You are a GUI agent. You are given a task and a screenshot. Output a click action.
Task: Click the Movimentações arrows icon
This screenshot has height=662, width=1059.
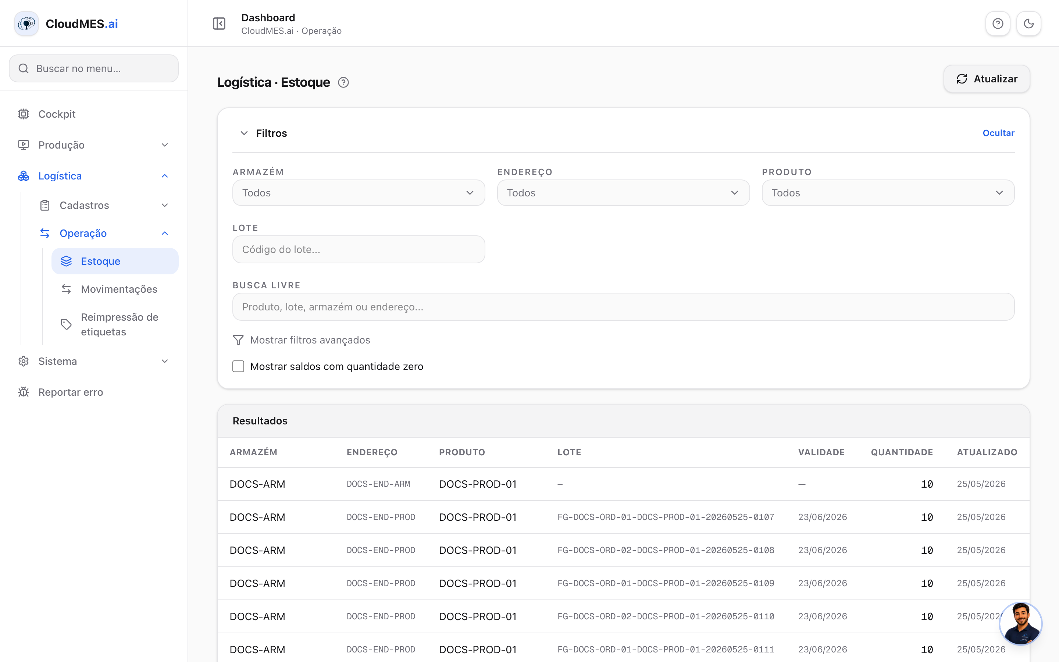point(66,289)
